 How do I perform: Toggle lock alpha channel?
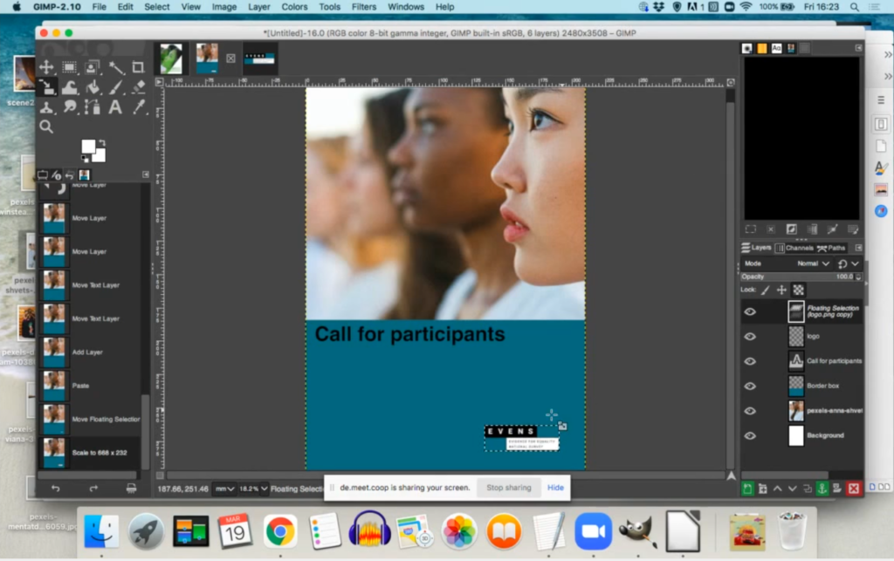coord(798,290)
